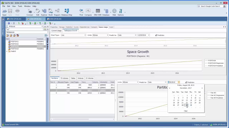
Task: Open the File menu
Action: (x=4, y=6)
